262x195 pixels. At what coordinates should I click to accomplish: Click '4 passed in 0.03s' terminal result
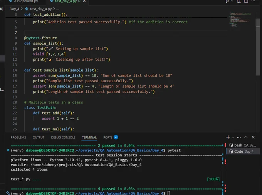pos(116,189)
